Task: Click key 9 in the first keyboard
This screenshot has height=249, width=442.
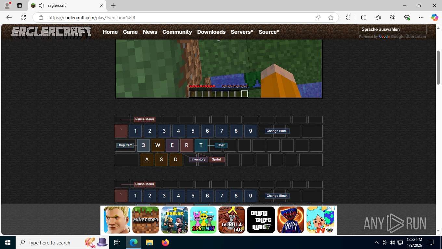Action: [x=250, y=131]
